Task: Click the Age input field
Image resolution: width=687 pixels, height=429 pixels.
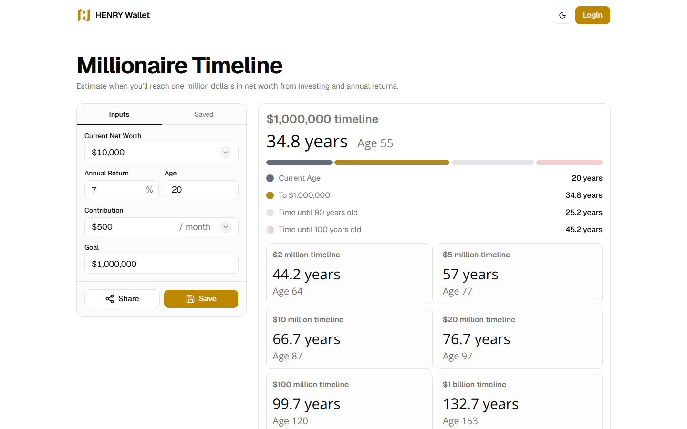Action: [201, 190]
